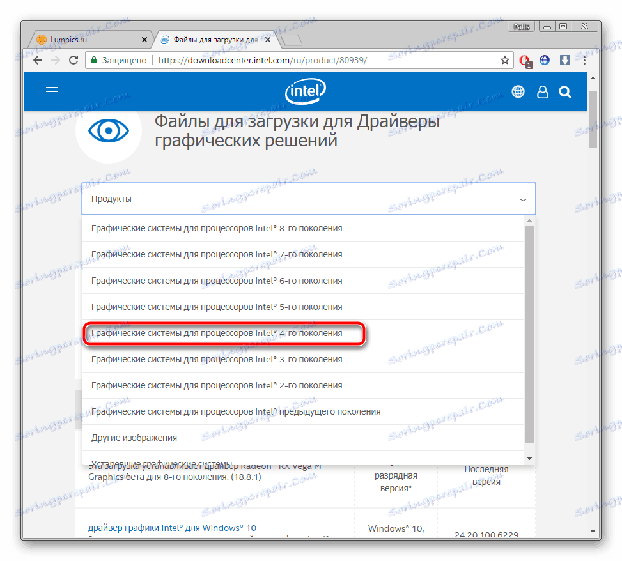Choose Intel 2-го поколения graphics option

pos(303,385)
